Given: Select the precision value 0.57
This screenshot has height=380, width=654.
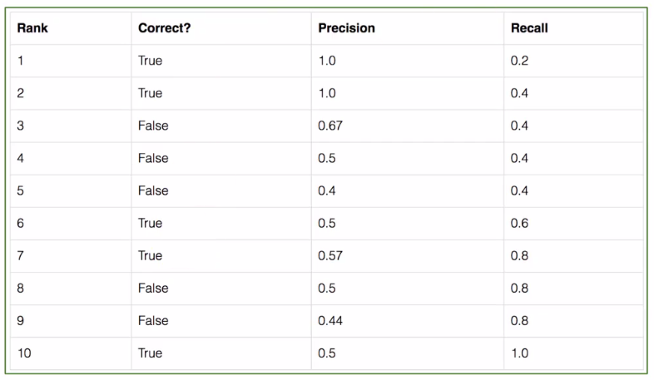Looking at the screenshot, I should point(330,255).
